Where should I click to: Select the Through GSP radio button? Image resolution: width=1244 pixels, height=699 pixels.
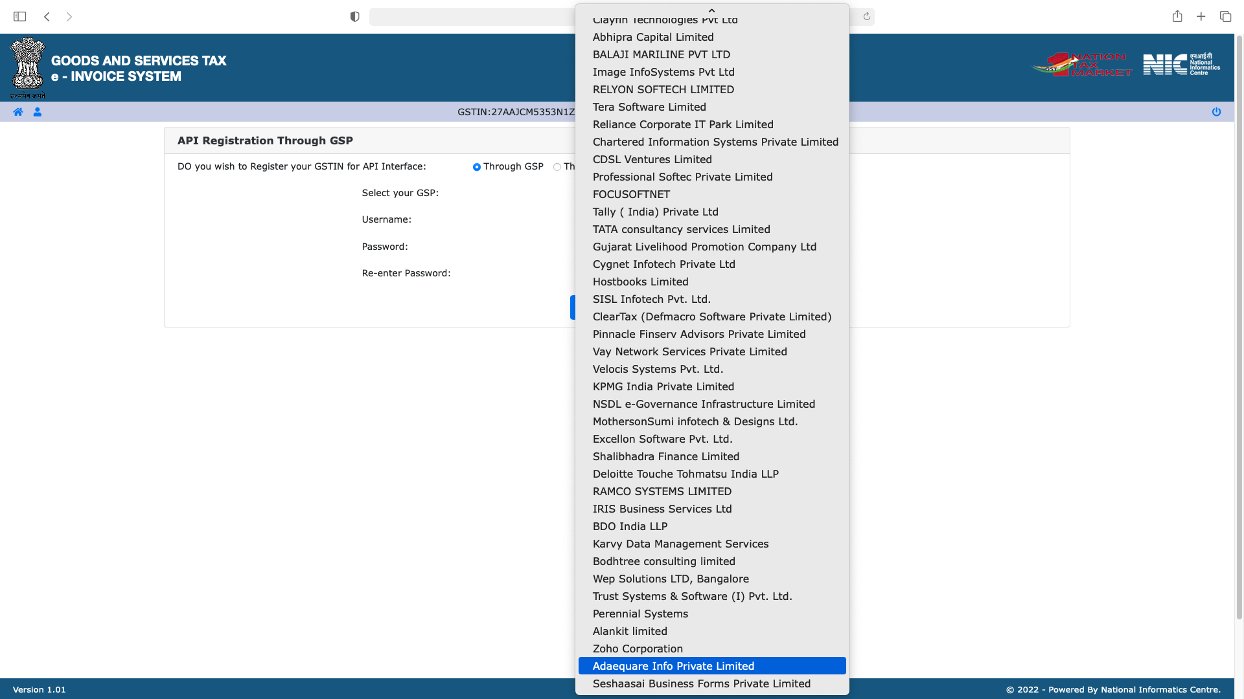[477, 167]
